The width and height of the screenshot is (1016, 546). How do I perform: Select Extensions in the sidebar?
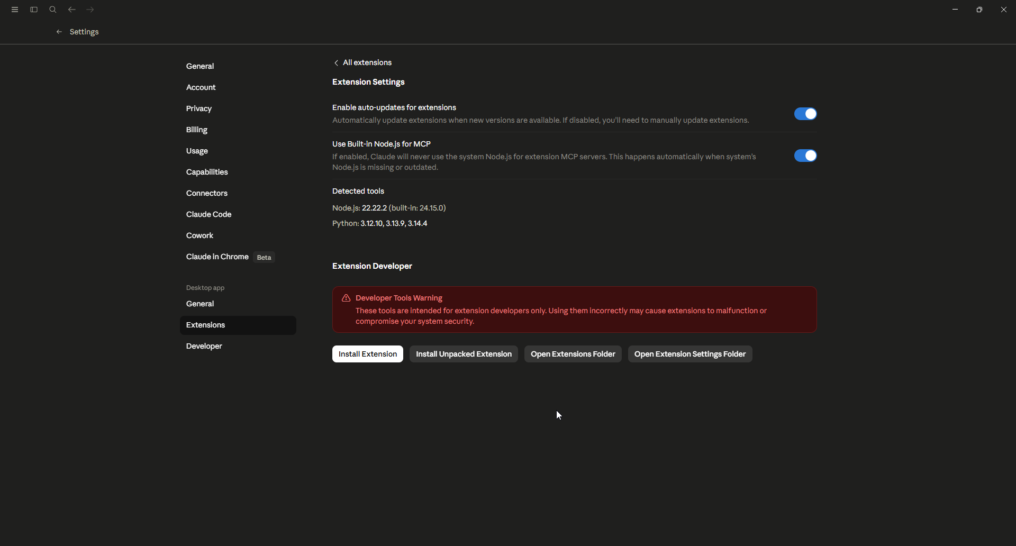tap(238, 325)
